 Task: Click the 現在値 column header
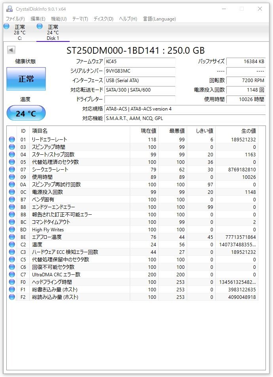pyautogui.click(x=144, y=131)
